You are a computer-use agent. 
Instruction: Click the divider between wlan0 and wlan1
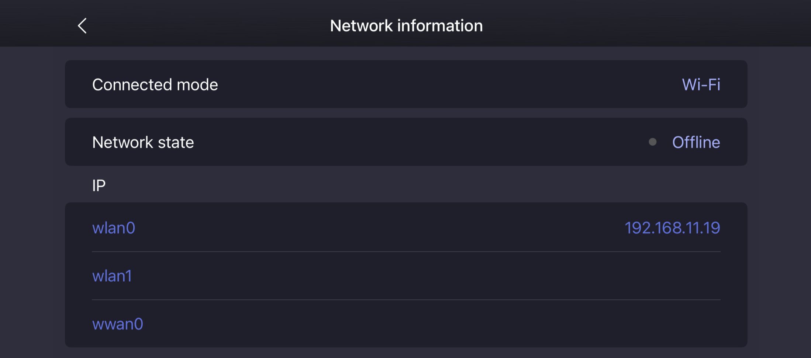coord(406,252)
